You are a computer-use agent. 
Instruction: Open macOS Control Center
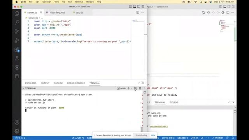tap(206, 2)
